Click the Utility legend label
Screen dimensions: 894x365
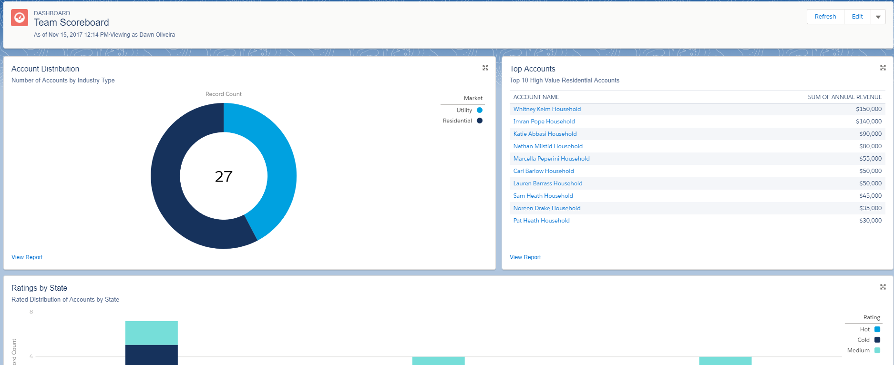(x=464, y=110)
